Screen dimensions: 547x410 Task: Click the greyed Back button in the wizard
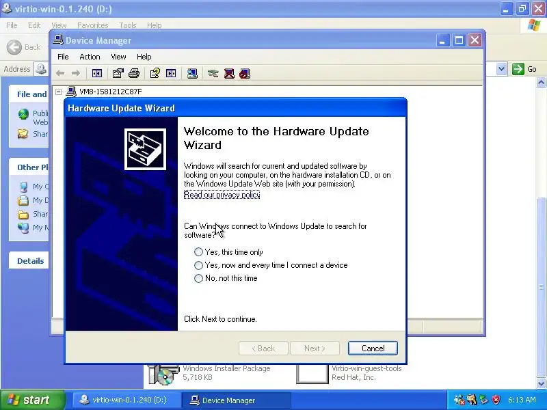[x=263, y=348]
